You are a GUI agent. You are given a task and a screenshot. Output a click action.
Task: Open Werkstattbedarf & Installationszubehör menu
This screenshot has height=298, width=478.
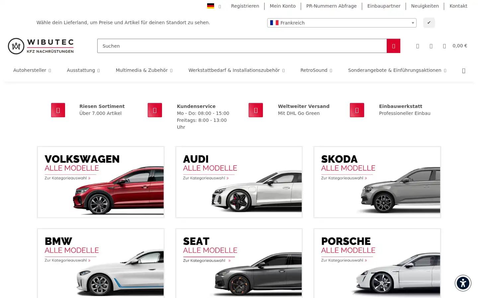(x=236, y=70)
